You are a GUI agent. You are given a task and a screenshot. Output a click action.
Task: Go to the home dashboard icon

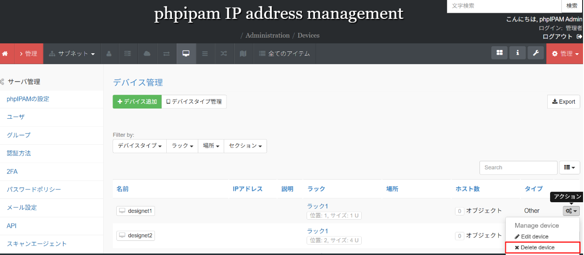6,54
